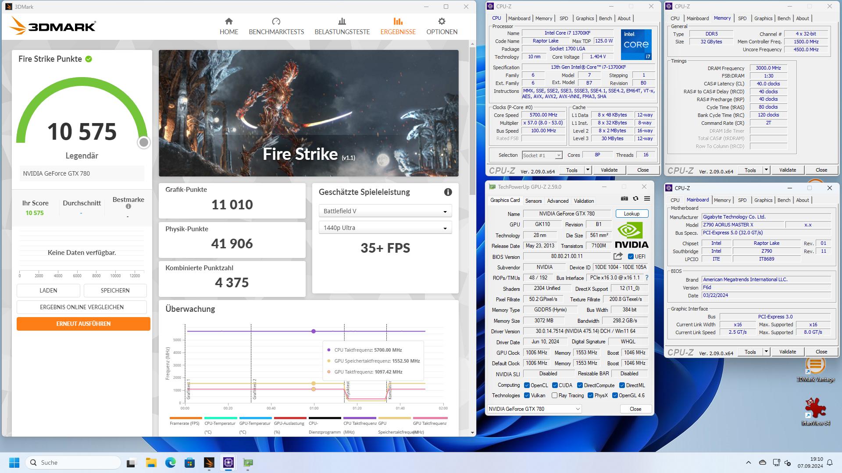The height and width of the screenshot is (473, 842).
Task: Expand Tools arrow in CPU-Z Memory window
Action: pos(766,170)
